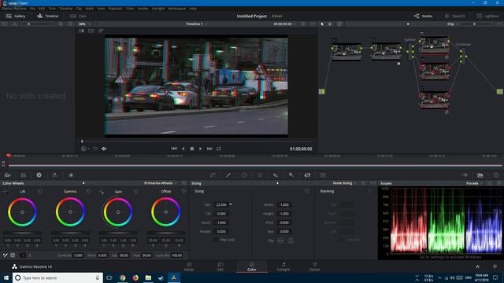The width and height of the screenshot is (504, 283).
Task: Show the Lightbox view
Action: (x=487, y=16)
